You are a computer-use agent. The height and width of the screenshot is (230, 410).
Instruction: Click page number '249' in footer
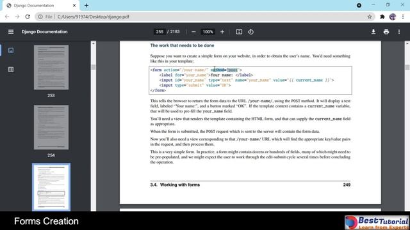point(347,185)
